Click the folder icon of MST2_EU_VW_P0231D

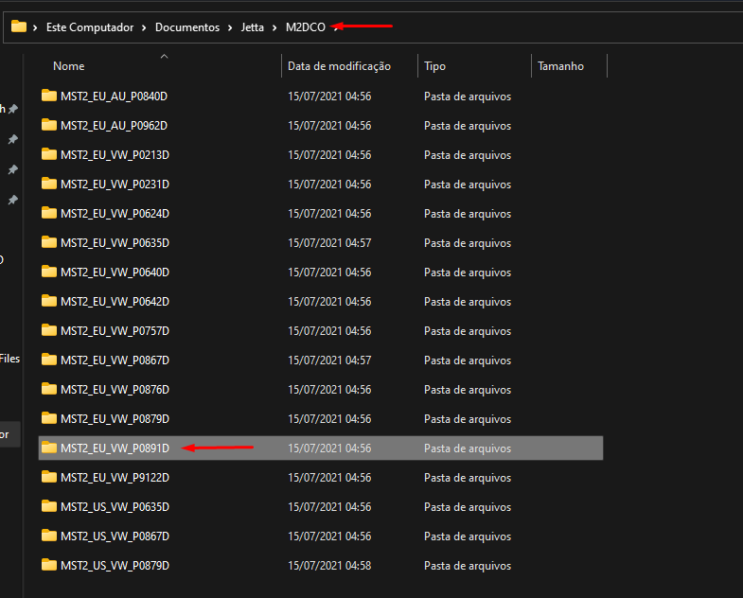tap(49, 184)
